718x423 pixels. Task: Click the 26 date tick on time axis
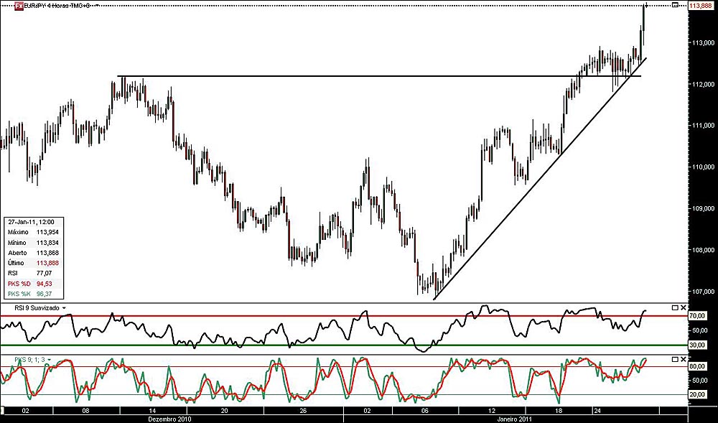point(303,411)
